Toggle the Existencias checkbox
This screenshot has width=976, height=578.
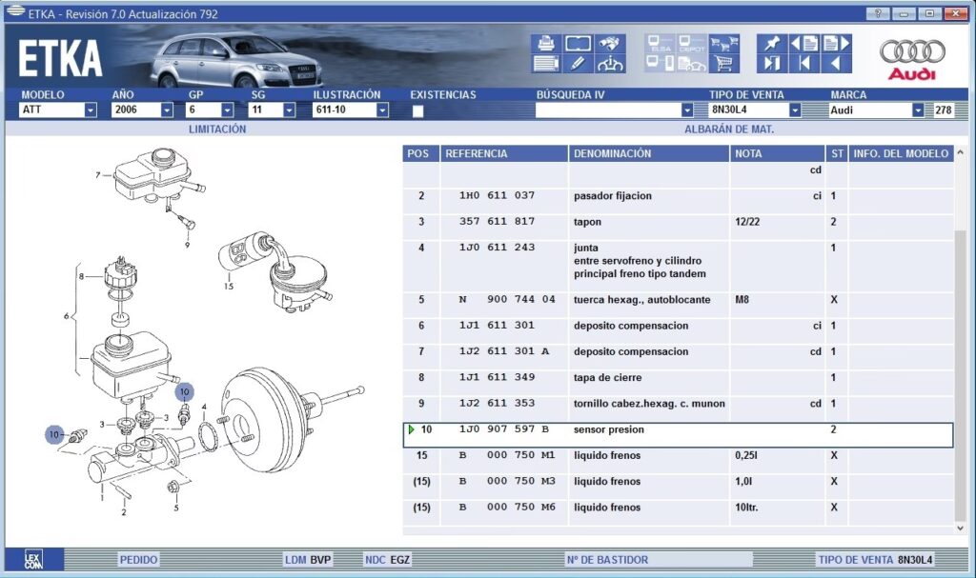coord(417,110)
